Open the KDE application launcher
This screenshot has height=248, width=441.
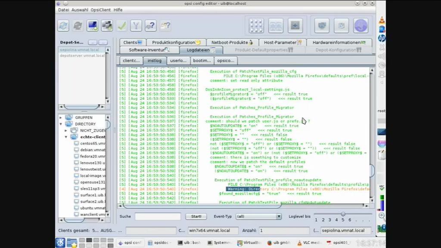point(60,243)
